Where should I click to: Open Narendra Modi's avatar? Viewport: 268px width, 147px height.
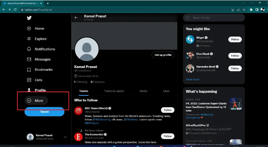click(190, 68)
